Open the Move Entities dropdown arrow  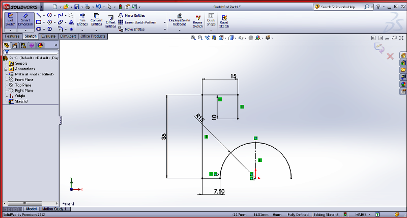164,30
